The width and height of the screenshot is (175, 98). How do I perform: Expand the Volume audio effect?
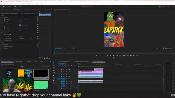(x=1, y=44)
